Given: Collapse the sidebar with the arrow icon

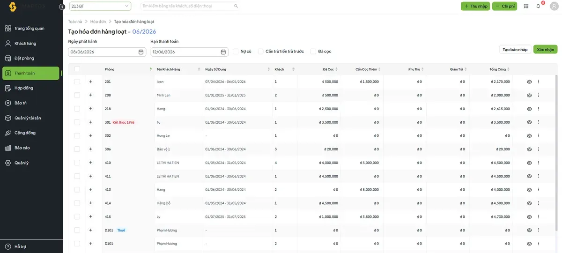Looking at the screenshot, I should [62, 7].
